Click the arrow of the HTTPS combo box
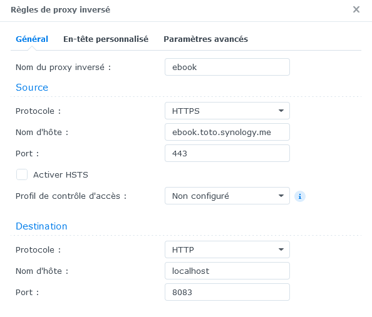This screenshot has height=317, width=372. tap(281, 111)
